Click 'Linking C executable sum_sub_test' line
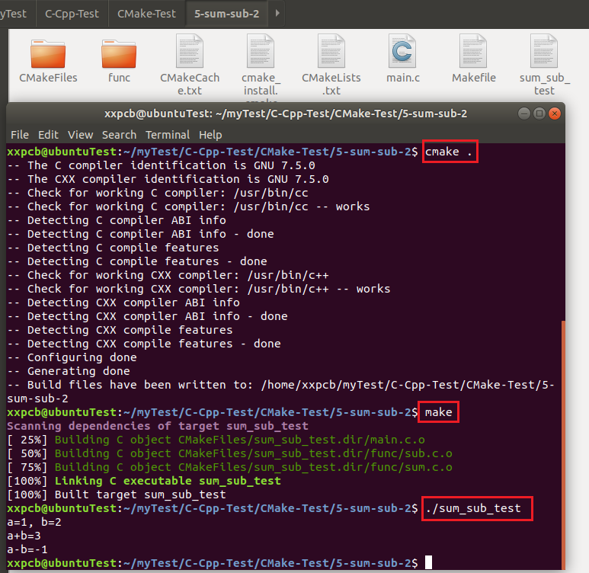Viewport: 589px width, 573px height. (144, 481)
